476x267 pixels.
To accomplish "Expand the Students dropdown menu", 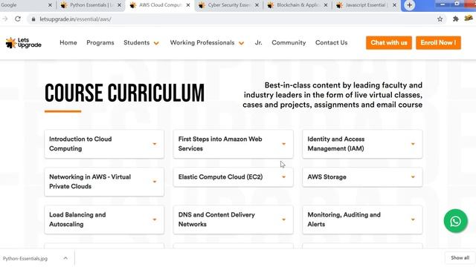I will [141, 43].
